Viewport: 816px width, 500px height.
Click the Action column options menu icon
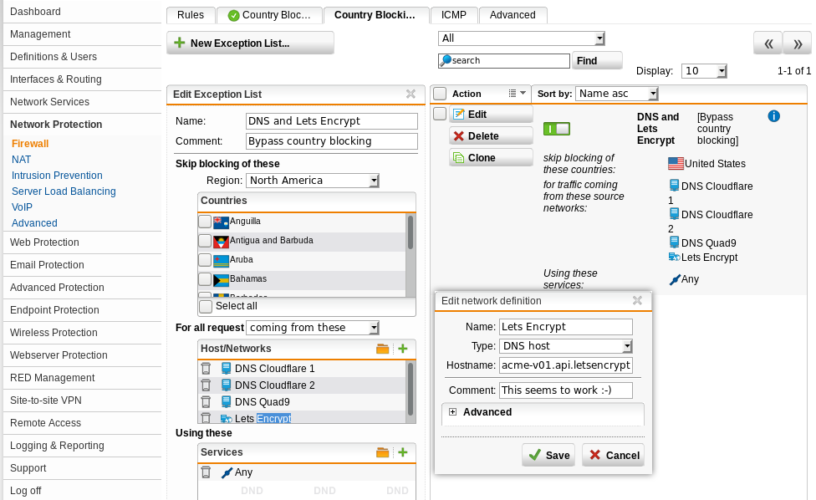coord(518,94)
